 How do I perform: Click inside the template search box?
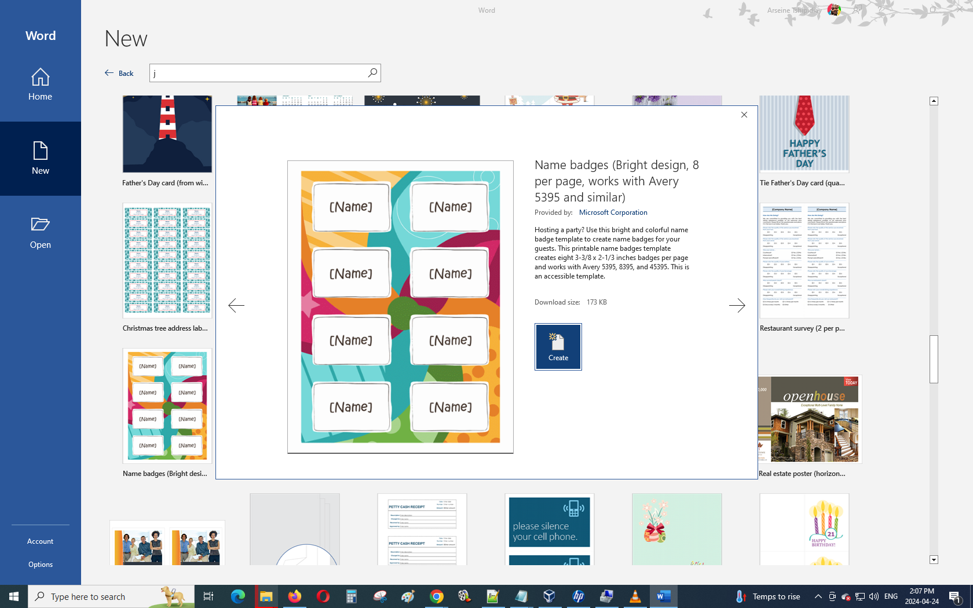(258, 73)
